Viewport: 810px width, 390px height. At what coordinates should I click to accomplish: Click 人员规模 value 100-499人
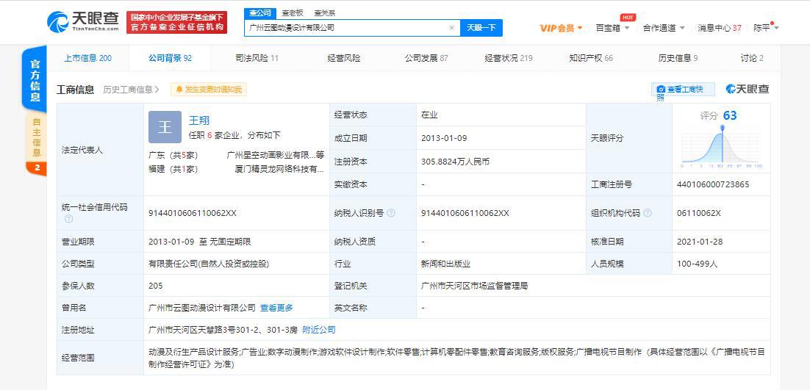698,264
